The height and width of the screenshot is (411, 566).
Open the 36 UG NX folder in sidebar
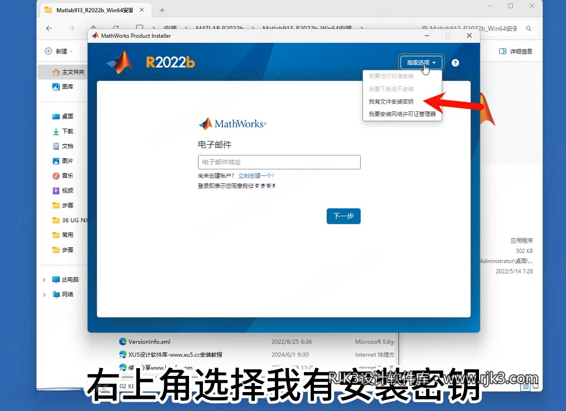coord(70,220)
